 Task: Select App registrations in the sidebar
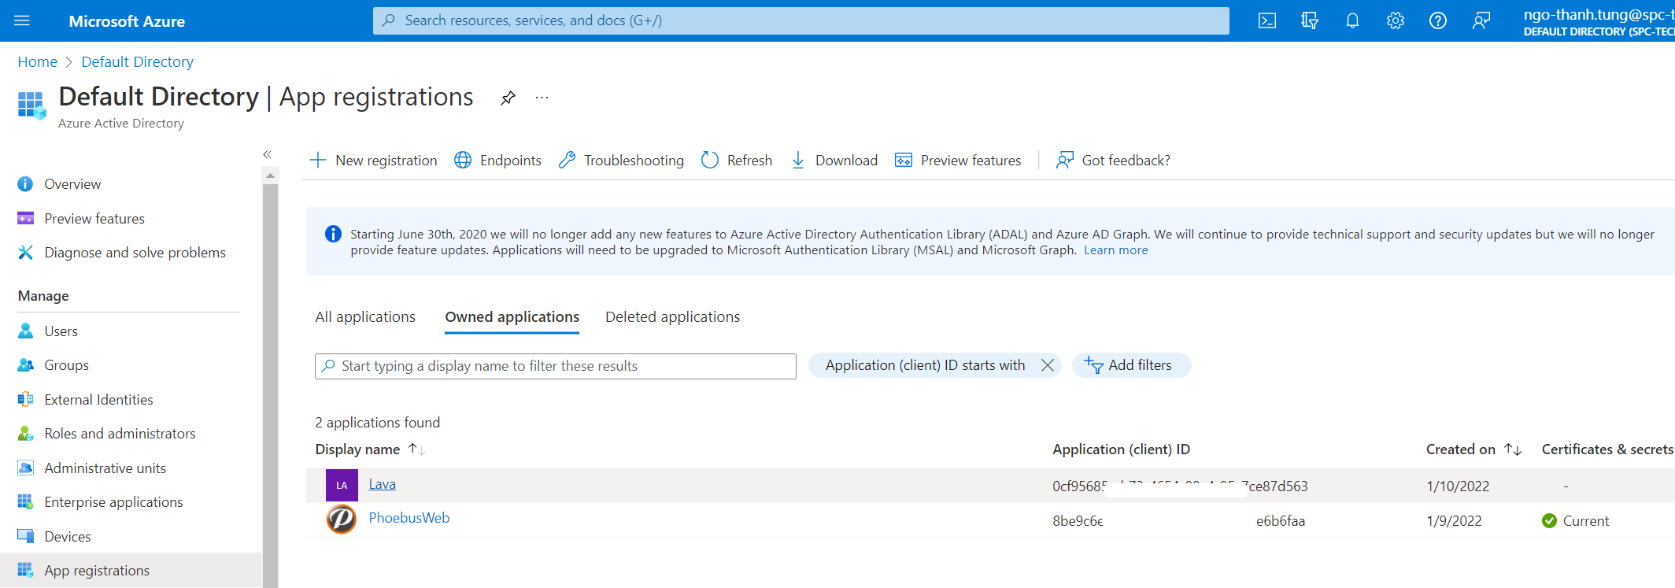pyautogui.click(x=131, y=571)
